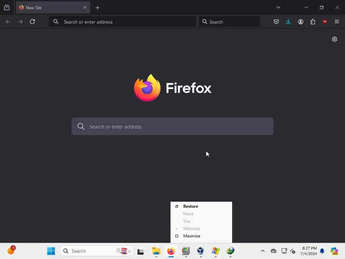Focus the toolbar Search box
This screenshot has width=345, height=259.
229,22
